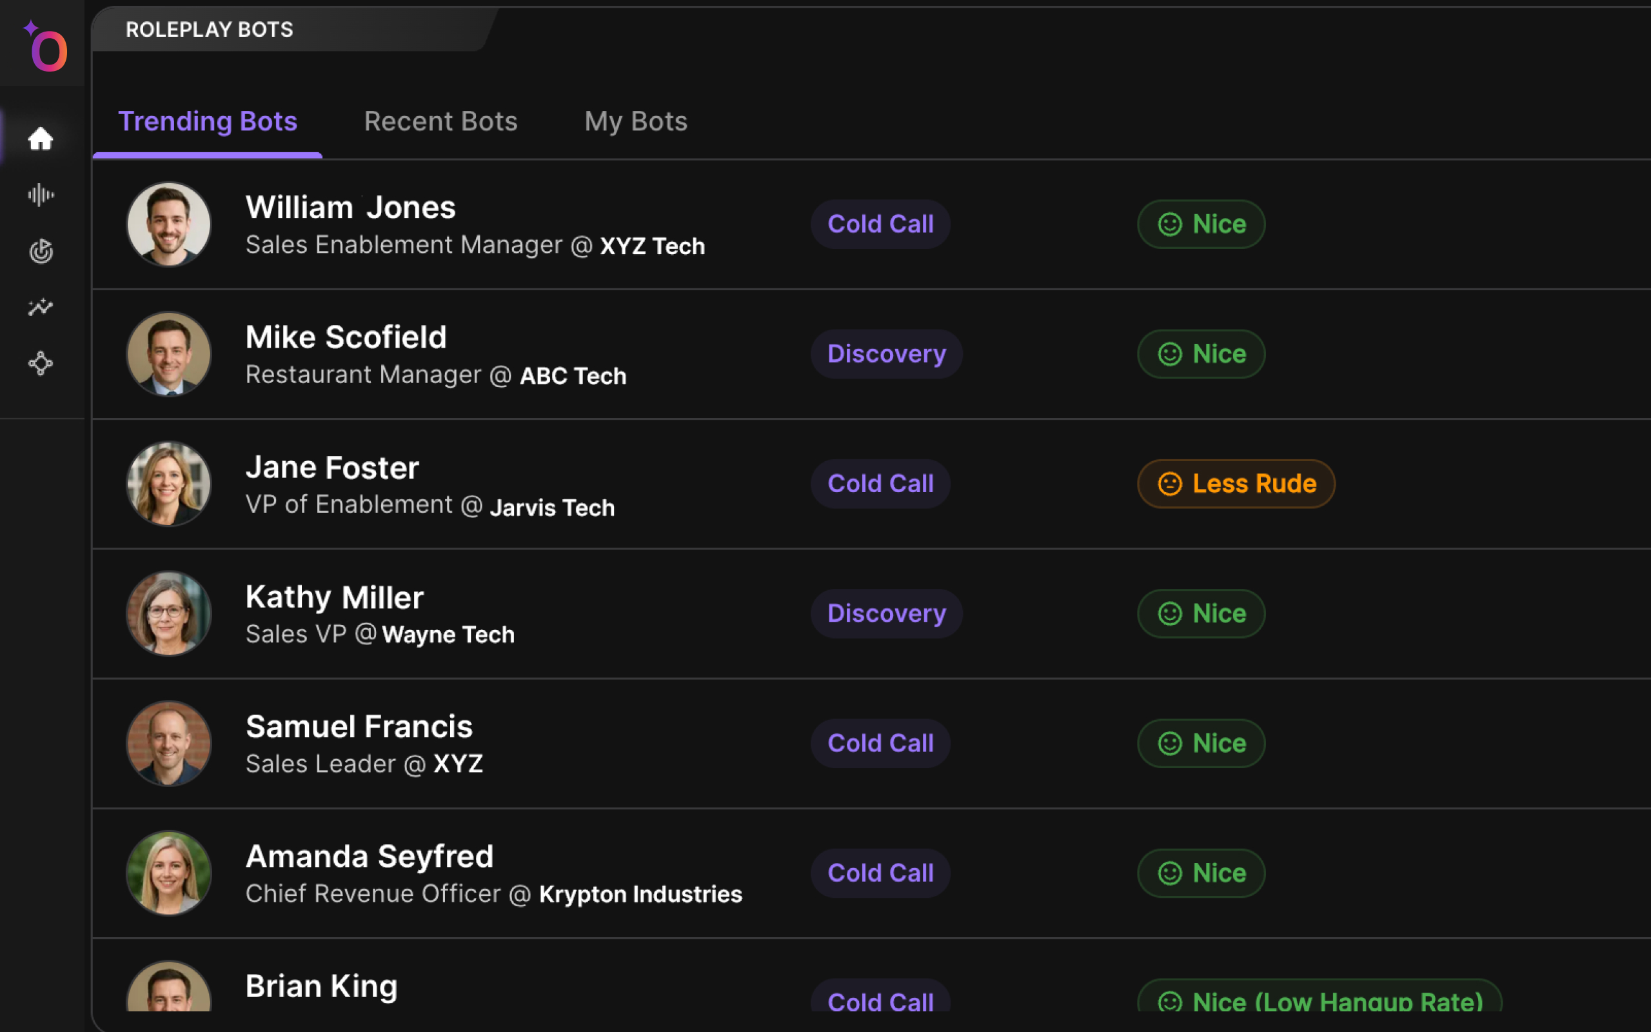Image resolution: width=1651 pixels, height=1032 pixels.
Task: Click the ROLEPLAY BOTS header label
Action: click(209, 30)
